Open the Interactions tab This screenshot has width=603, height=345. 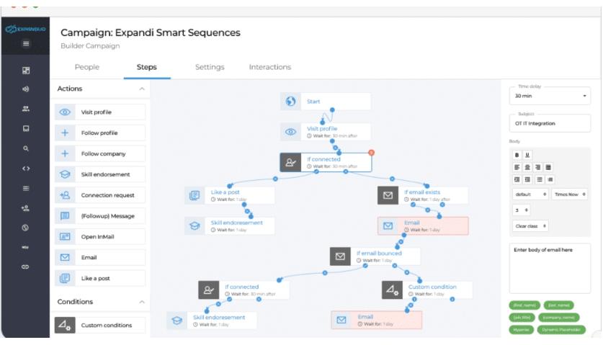click(270, 67)
